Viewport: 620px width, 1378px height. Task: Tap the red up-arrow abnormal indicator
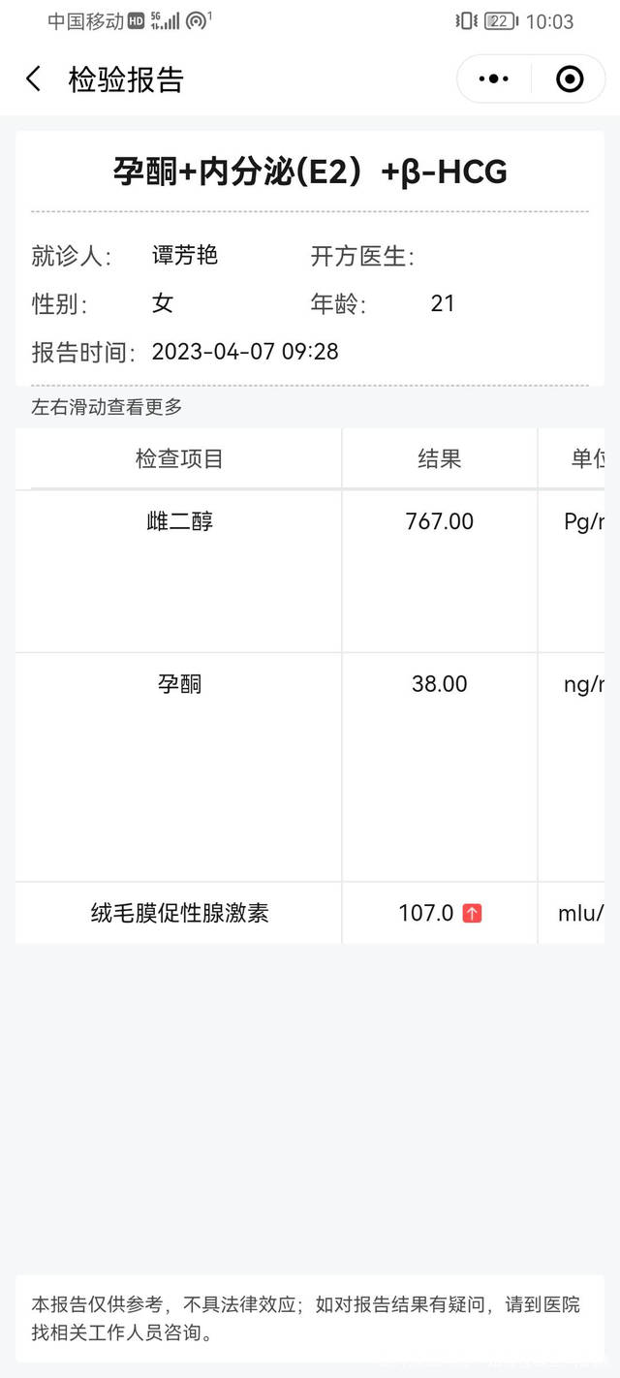[x=472, y=913]
